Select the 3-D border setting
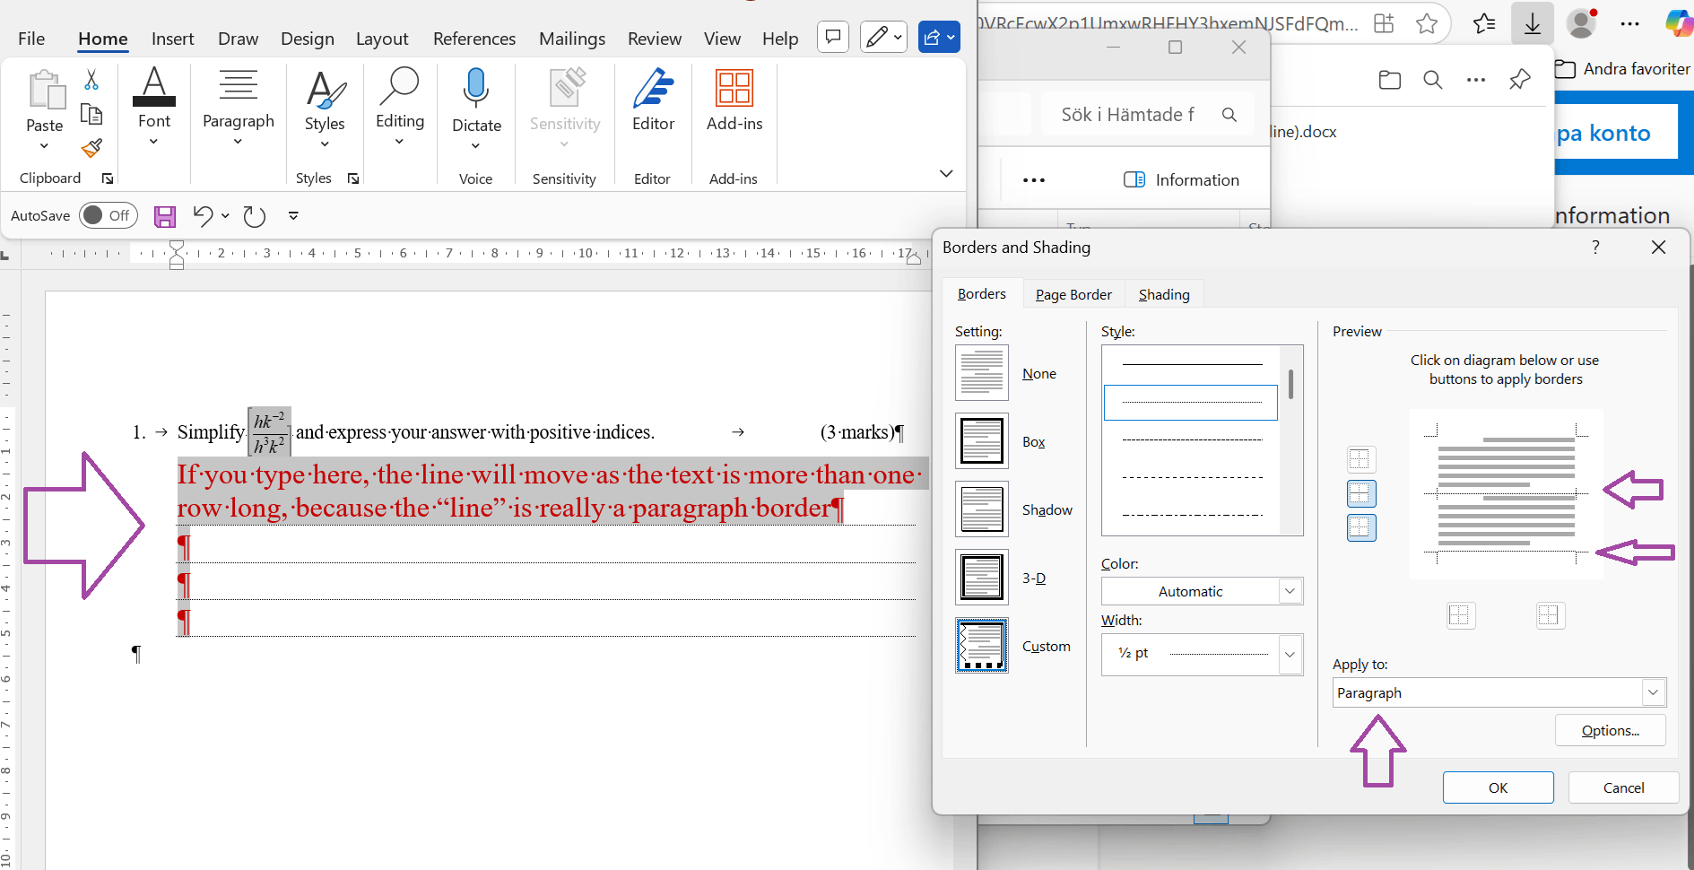1694x870 pixels. pos(982,578)
